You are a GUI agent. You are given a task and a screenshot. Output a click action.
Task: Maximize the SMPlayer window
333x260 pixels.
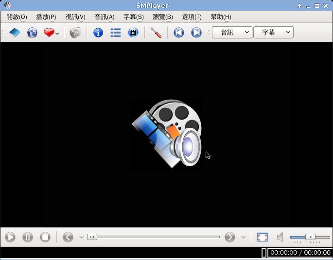317,6
